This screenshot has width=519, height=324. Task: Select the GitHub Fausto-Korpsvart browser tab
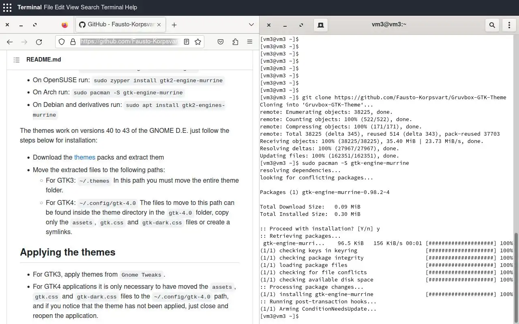coord(120,25)
